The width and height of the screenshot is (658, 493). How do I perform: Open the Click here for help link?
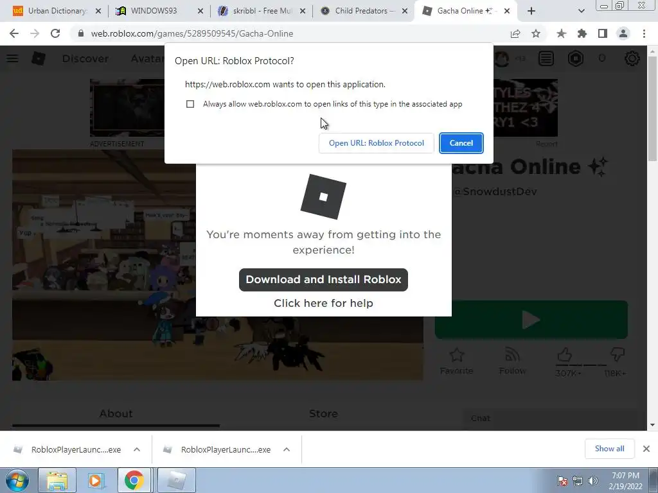[x=323, y=303]
